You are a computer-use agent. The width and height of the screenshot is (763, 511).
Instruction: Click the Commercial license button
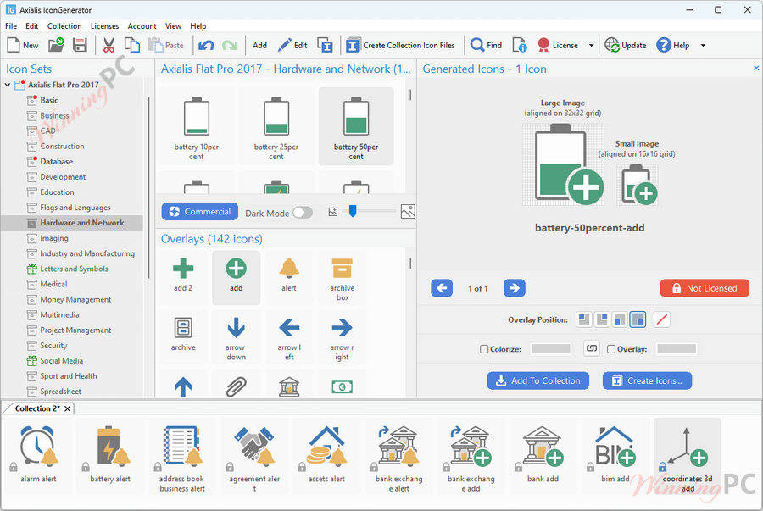[200, 212]
